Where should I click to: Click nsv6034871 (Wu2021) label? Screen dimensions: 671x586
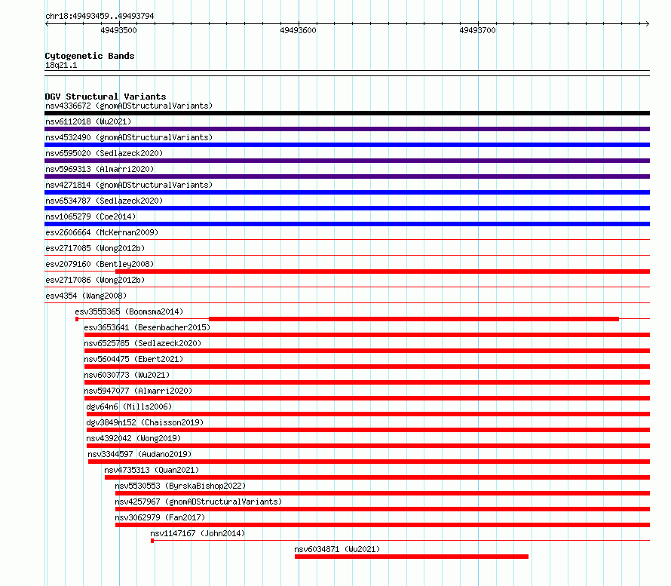[x=337, y=549]
